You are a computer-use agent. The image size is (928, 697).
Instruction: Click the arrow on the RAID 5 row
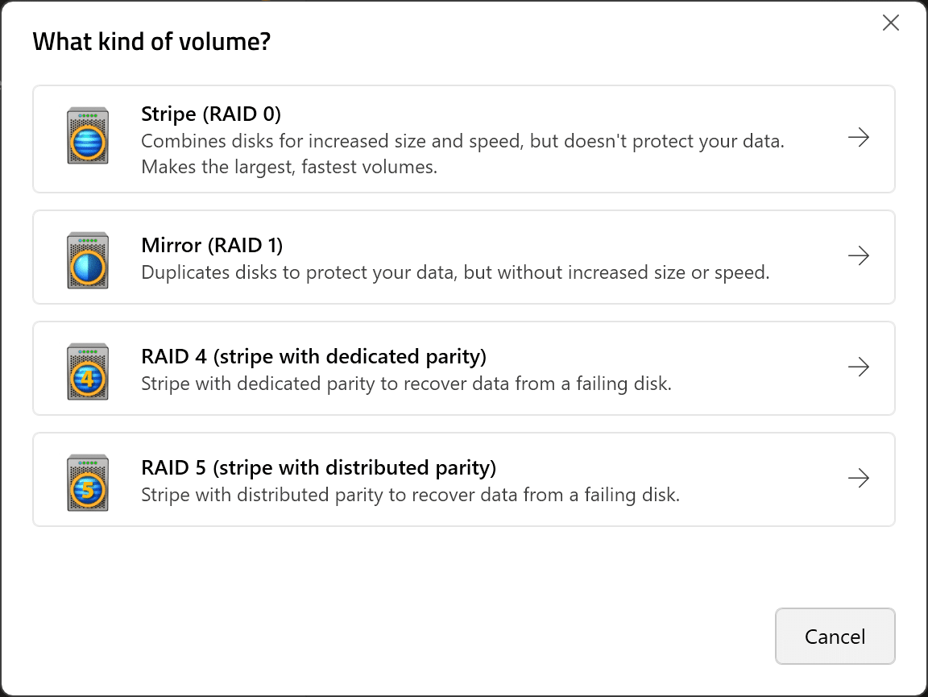point(858,478)
